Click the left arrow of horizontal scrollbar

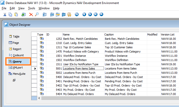39,98
